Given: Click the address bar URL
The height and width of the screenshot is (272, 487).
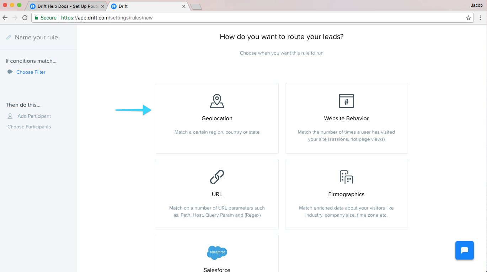Looking at the screenshot, I should click(x=107, y=18).
